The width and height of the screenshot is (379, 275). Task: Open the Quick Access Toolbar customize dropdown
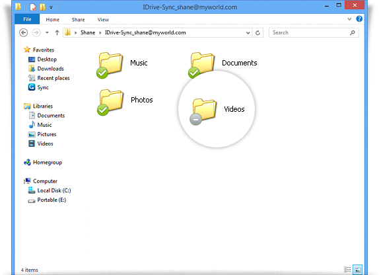(52, 7)
